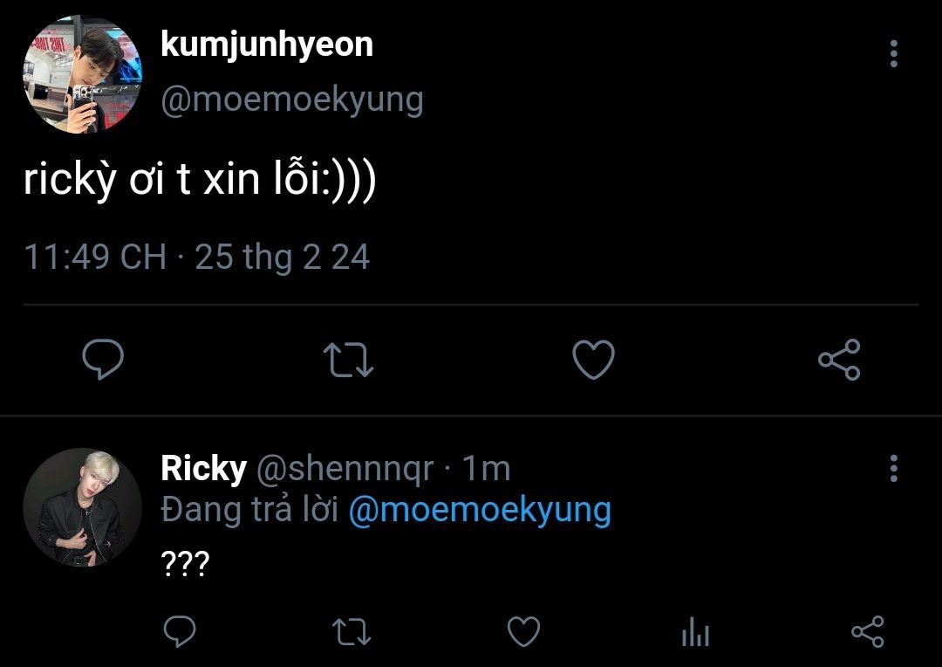Reply to kumjunhyeon's main tweet

point(103,359)
